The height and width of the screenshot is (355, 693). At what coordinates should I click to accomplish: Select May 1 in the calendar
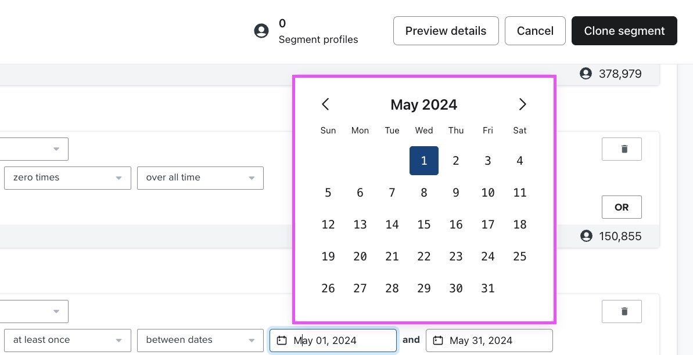[424, 161]
